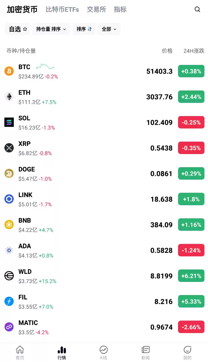Screen dimensions: 208x362
Task: Open the 首页 home icon tab
Action: [x=20, y=350]
